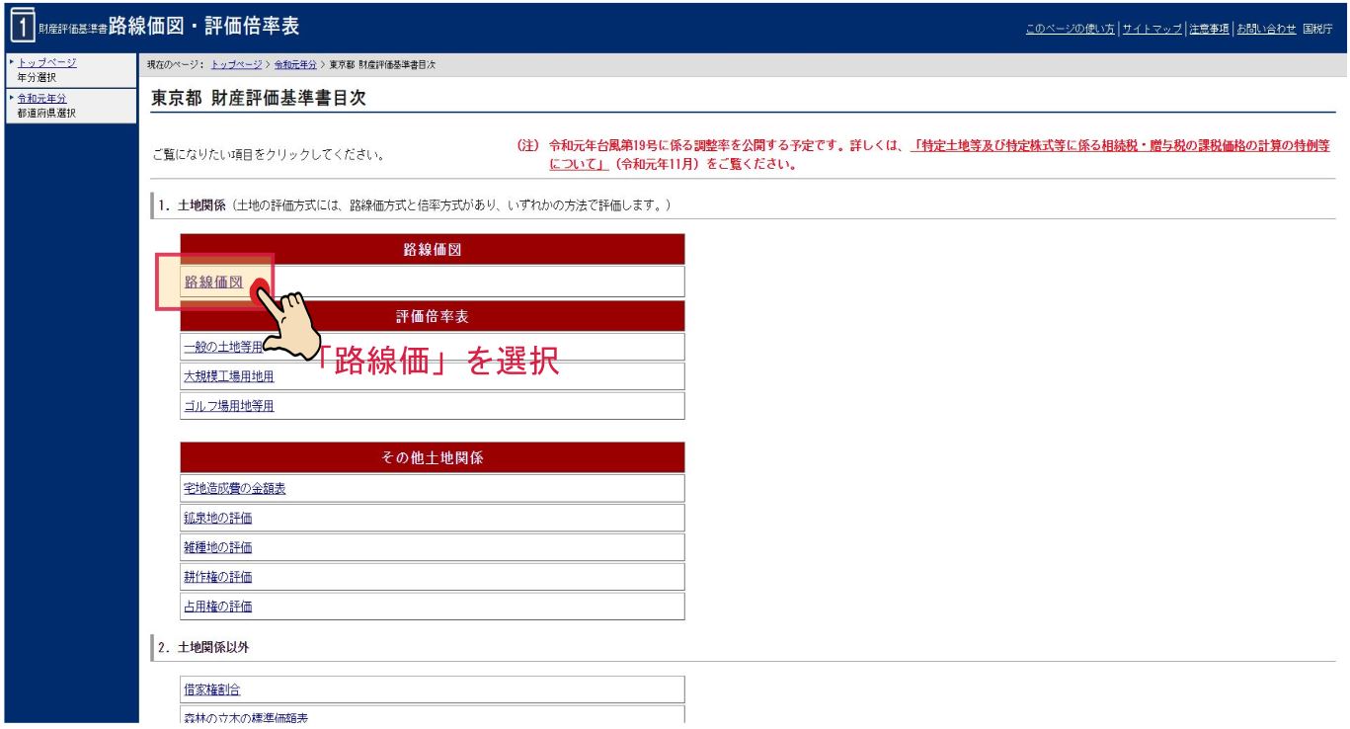Click the 評価倍率表 table header

coord(433,317)
